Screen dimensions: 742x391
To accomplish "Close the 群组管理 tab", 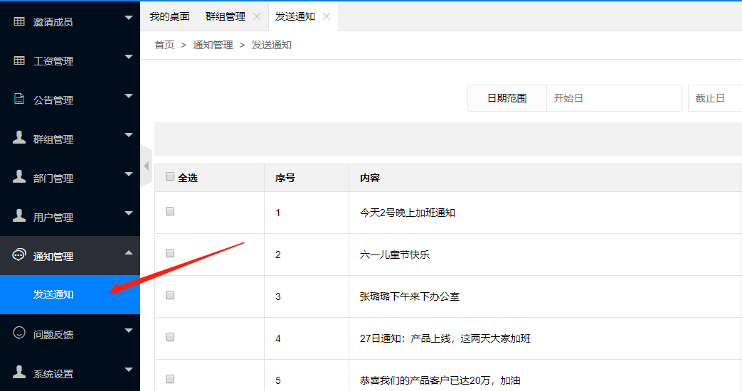I will coord(257,16).
